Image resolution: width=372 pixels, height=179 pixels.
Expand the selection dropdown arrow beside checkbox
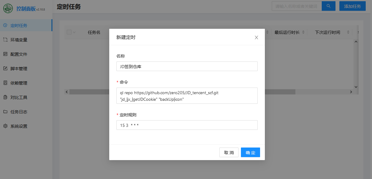point(74,32)
